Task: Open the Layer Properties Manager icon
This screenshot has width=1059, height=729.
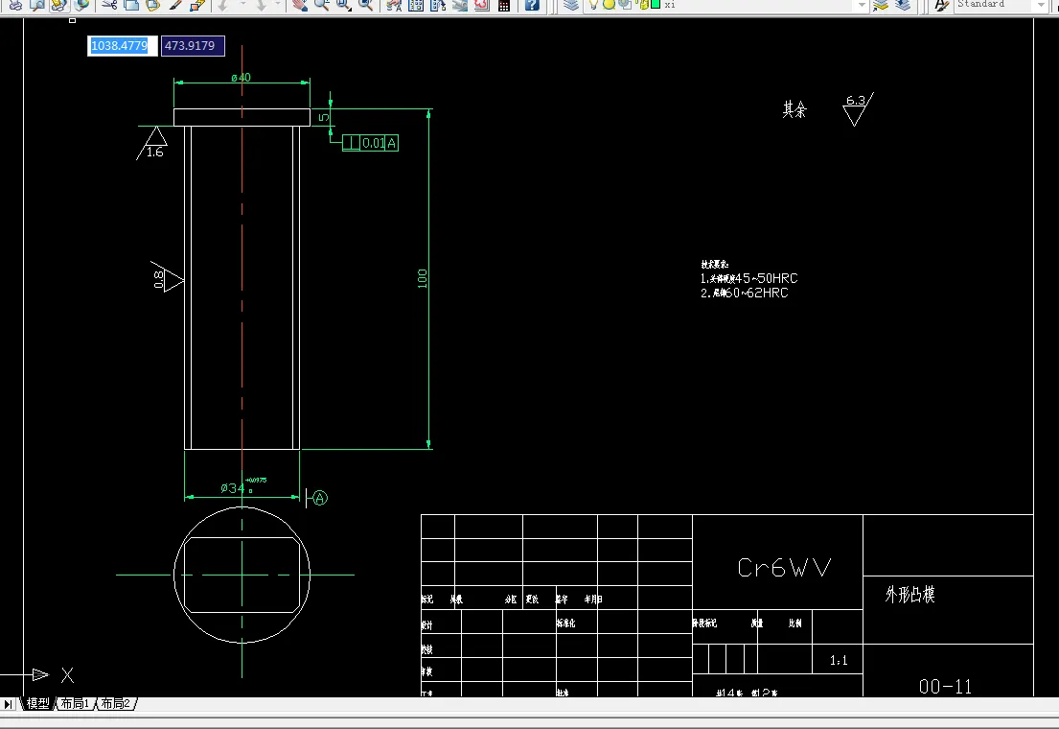Action: (x=570, y=5)
